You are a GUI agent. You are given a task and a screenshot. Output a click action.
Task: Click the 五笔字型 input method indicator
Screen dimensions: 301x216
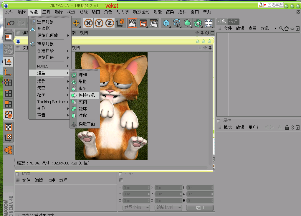click(x=275, y=5)
